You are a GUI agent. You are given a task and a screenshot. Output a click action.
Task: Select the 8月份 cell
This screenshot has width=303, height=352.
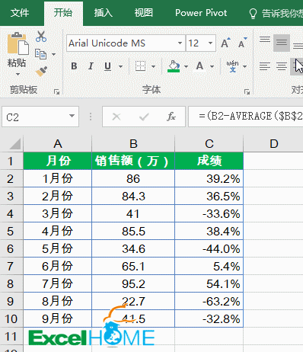tap(58, 301)
